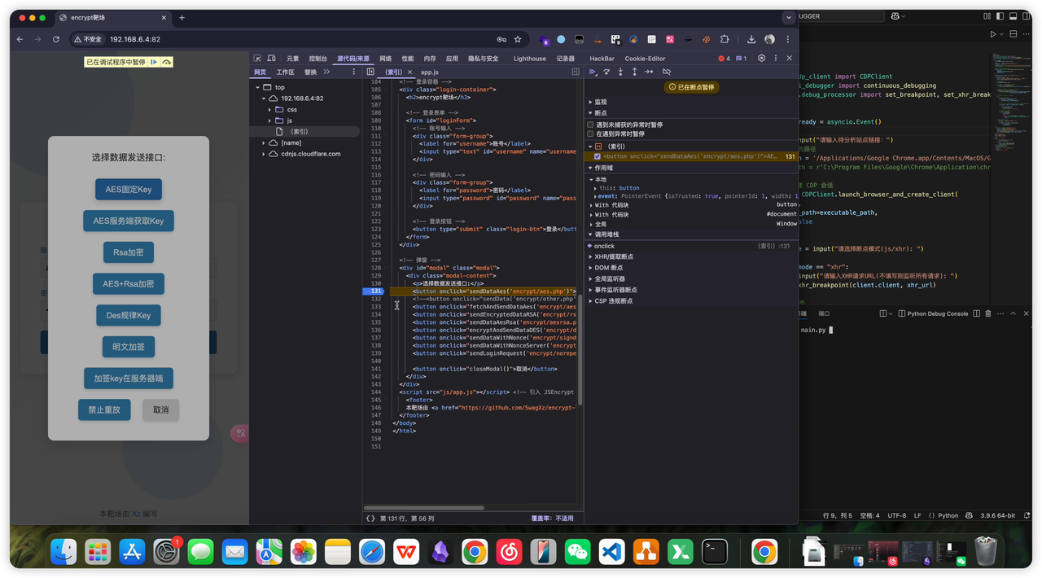Resume script execution in the debugger toolbar
1042x578 pixels.
click(593, 72)
